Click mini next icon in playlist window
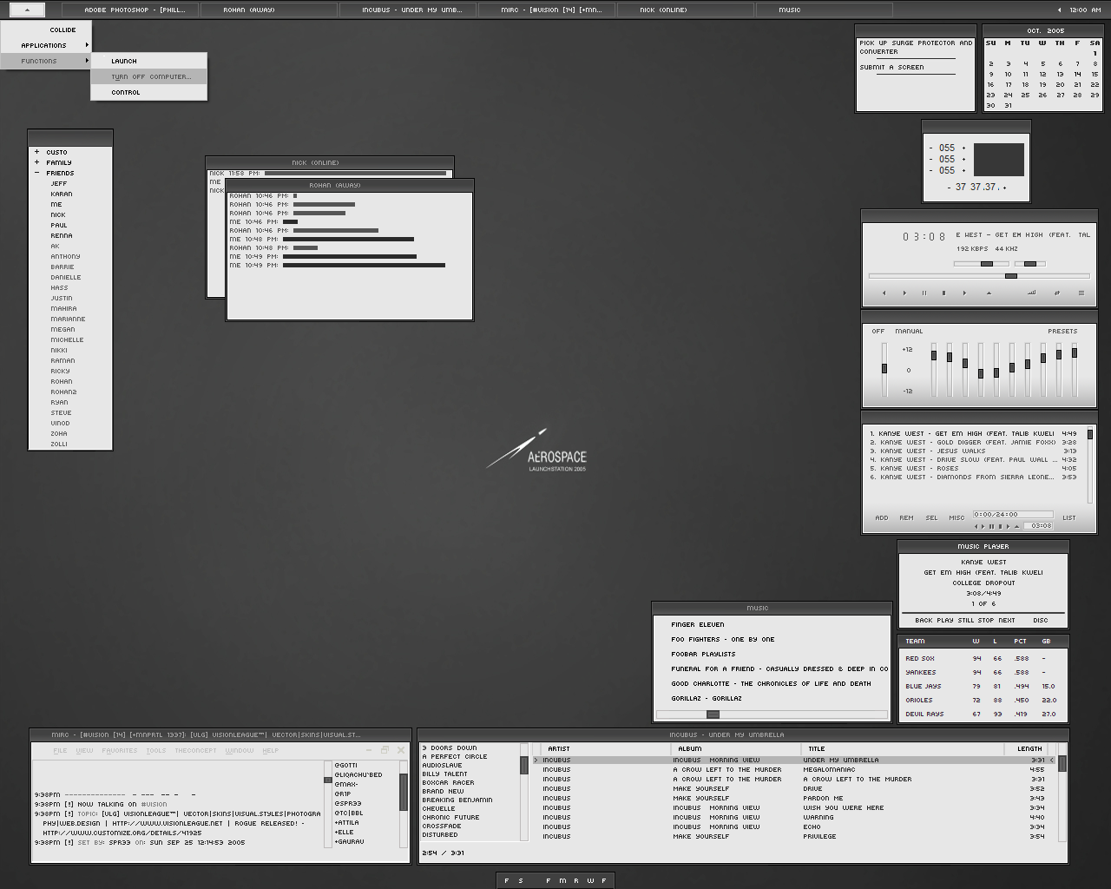1111x889 pixels. 1008,526
